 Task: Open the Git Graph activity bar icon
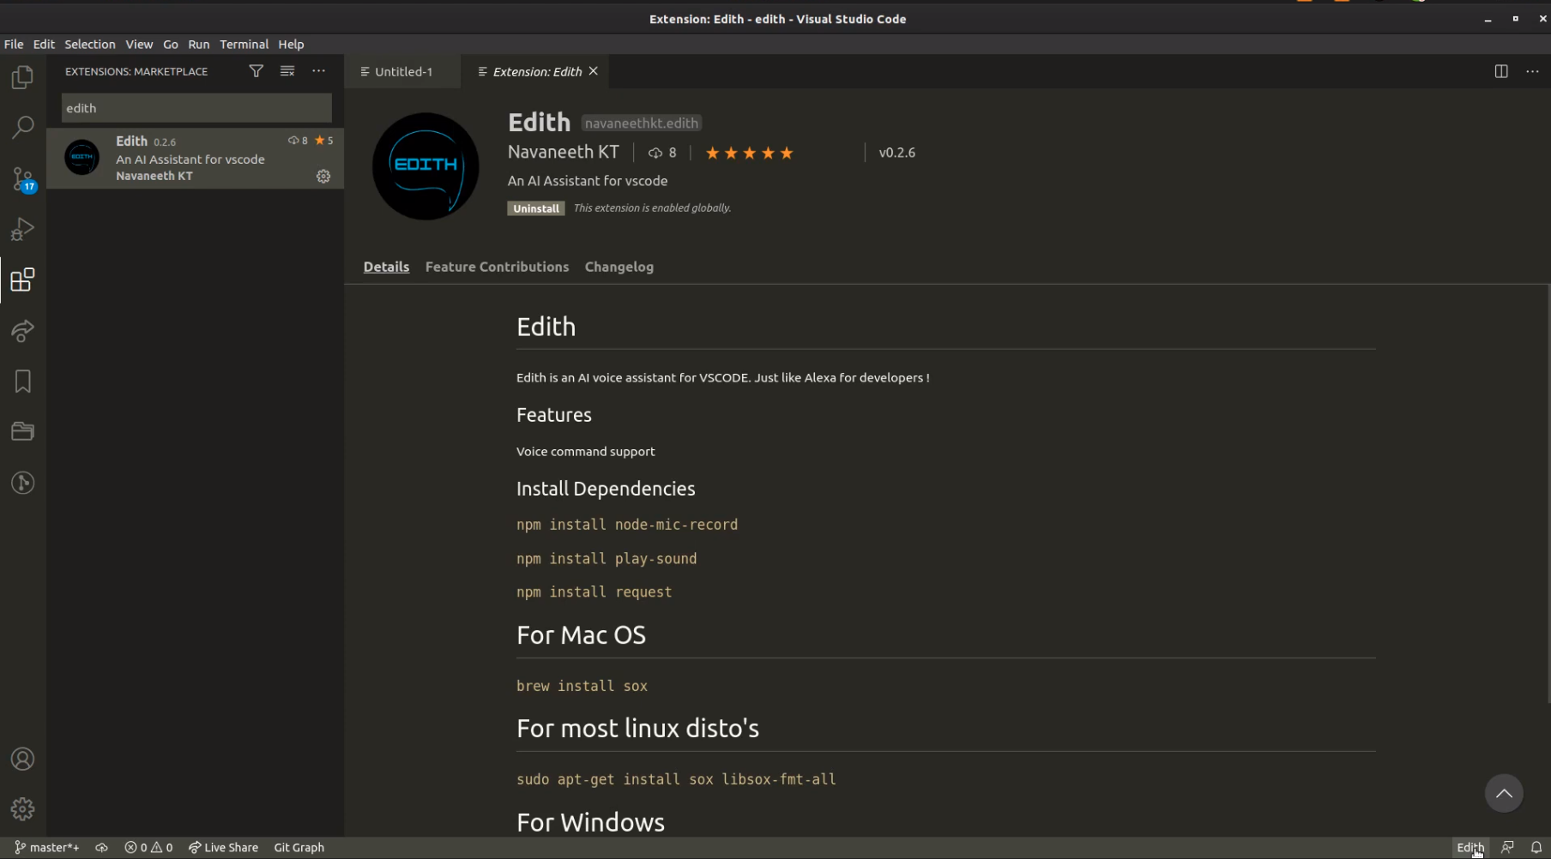tap(23, 483)
